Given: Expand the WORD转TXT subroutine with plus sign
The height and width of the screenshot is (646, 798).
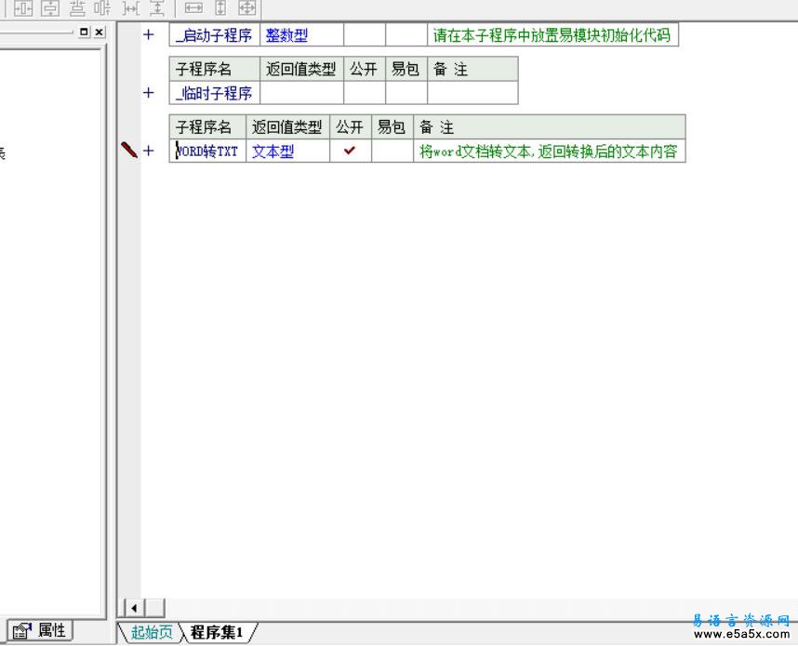Looking at the screenshot, I should coord(149,151).
